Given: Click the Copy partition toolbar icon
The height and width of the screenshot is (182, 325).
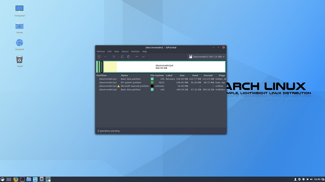Looking at the screenshot, I should (122, 57).
